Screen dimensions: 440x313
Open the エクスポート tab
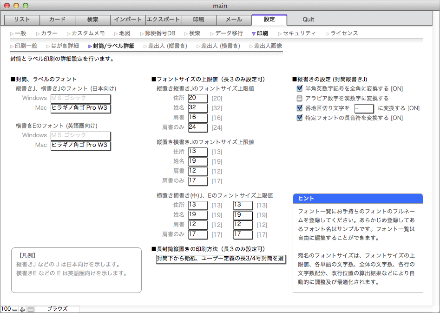point(163,20)
